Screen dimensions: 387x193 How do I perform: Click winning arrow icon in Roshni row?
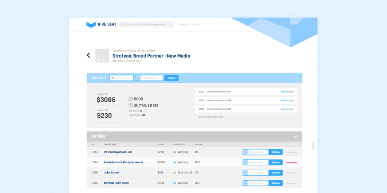tap(175, 152)
